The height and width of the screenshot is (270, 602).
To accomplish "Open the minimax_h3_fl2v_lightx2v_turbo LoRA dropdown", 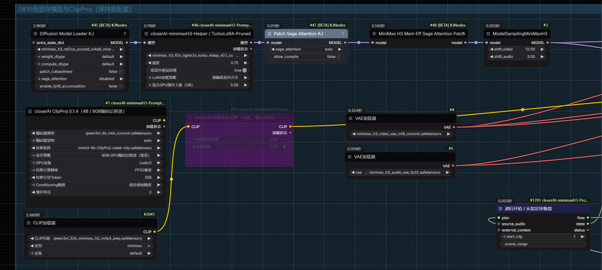I will [x=197, y=56].
